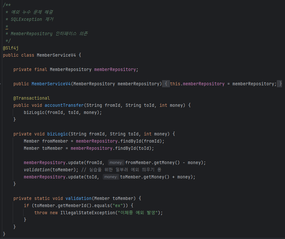Image resolution: width=285 pixels, height=239 pixels.
Task: Click the accountTransfer method name
Action: point(64,105)
